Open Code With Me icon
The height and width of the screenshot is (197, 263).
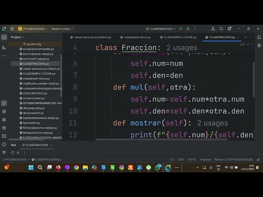tap(213, 29)
